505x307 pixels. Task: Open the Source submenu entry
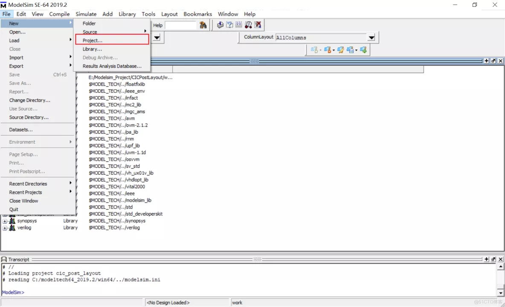[x=112, y=32]
